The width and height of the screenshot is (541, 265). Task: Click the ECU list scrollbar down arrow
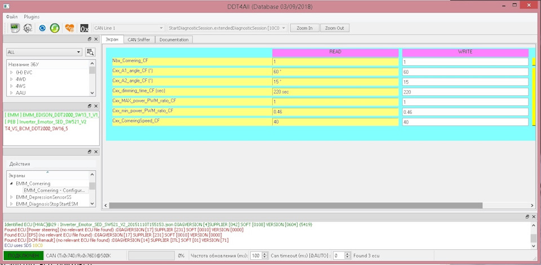[92, 93]
